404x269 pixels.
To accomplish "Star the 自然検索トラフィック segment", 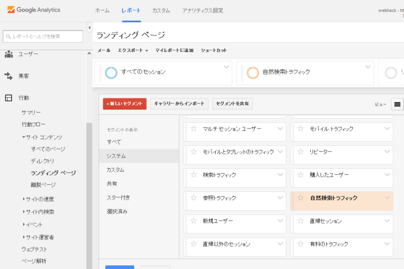I will pos(301,198).
